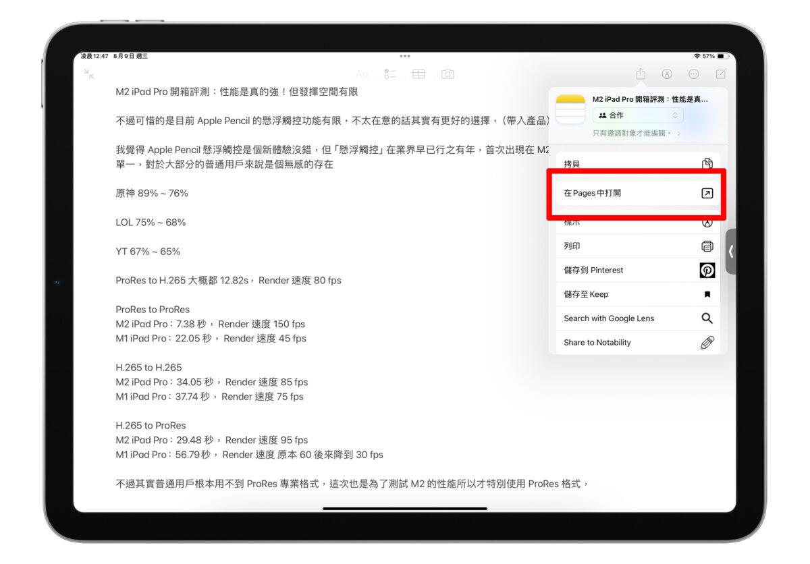This screenshot has width=810, height=564.
Task: Insert a checklist using the checklist icon
Action: (x=390, y=74)
